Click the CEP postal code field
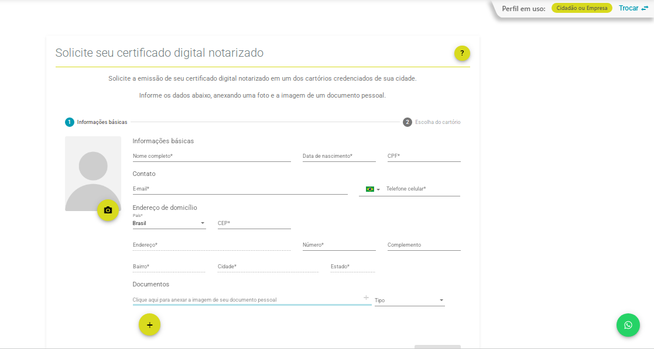654x349 pixels. 254,223
